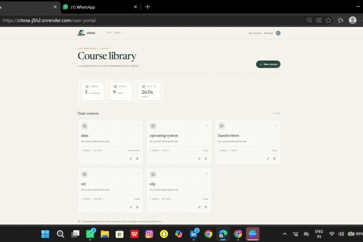Delete the handwritten course trash icon
This screenshot has width=363, height=242.
coord(274,159)
